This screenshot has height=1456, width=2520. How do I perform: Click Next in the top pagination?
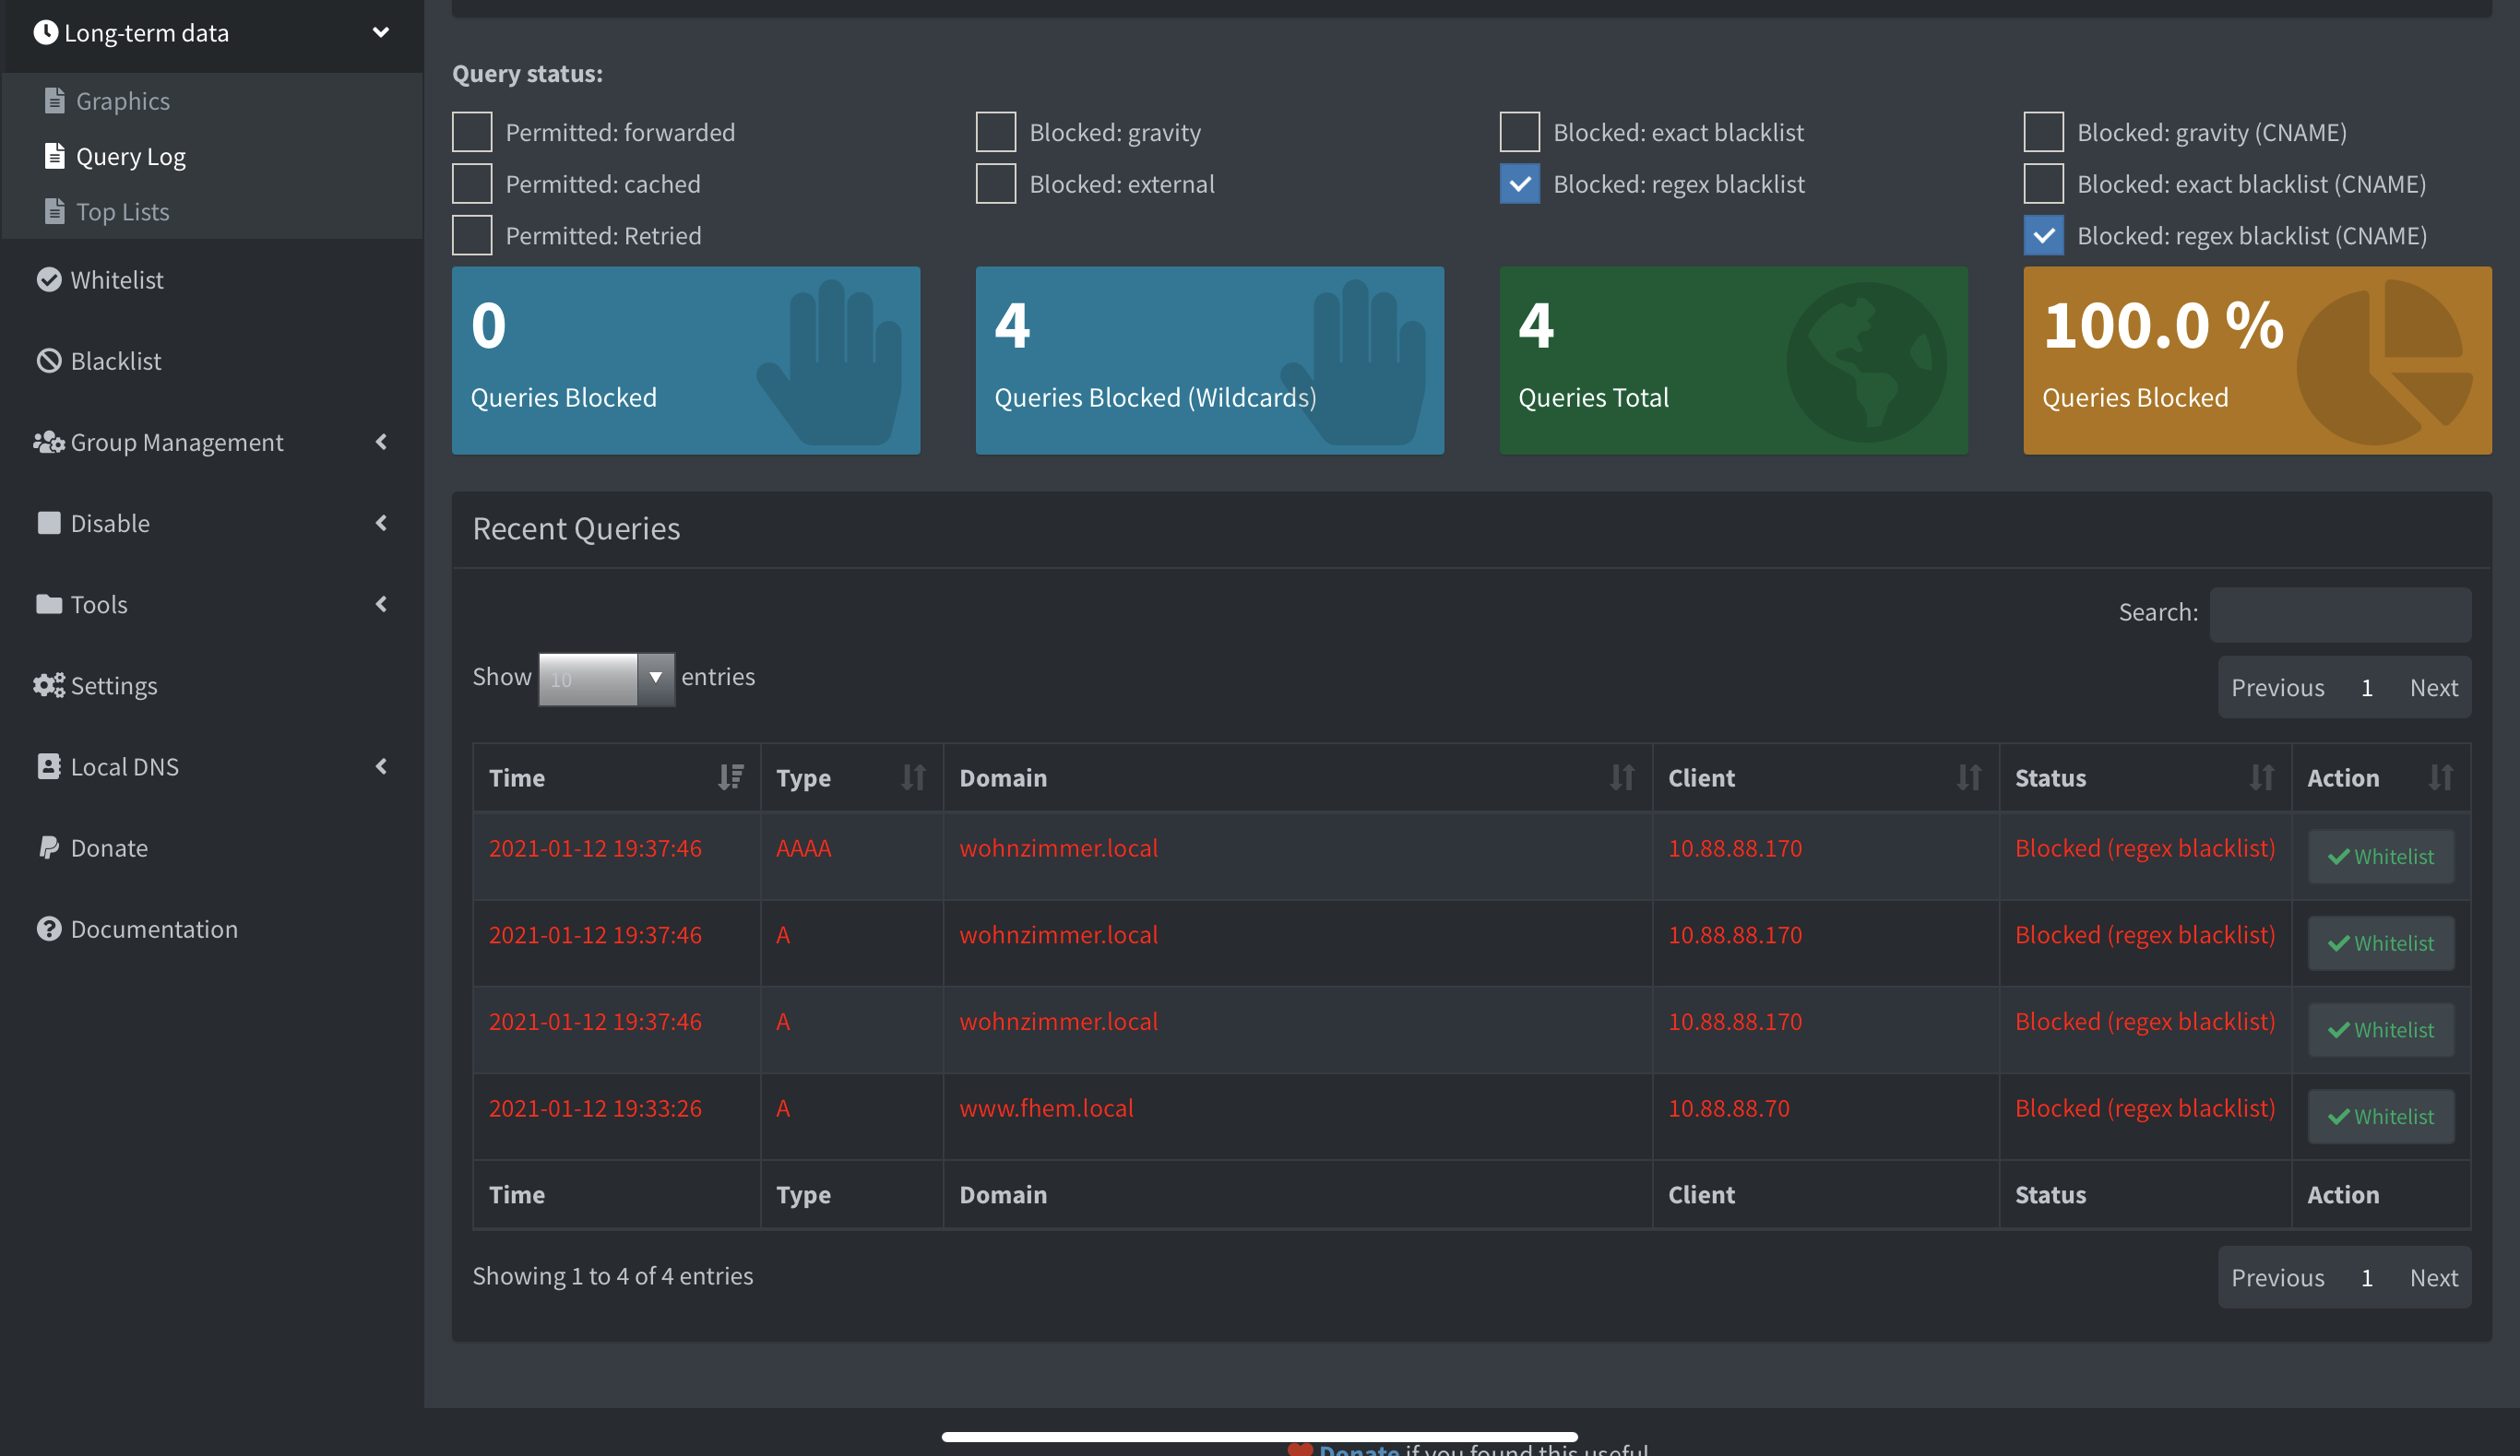(2432, 688)
